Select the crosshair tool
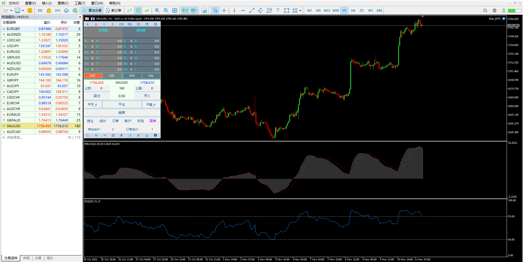Screen dimensions: 523x262 coord(224,11)
